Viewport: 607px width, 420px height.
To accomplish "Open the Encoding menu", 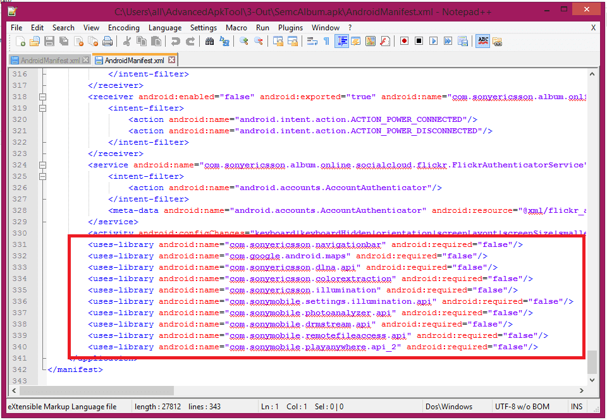I will pyautogui.click(x=123, y=27).
